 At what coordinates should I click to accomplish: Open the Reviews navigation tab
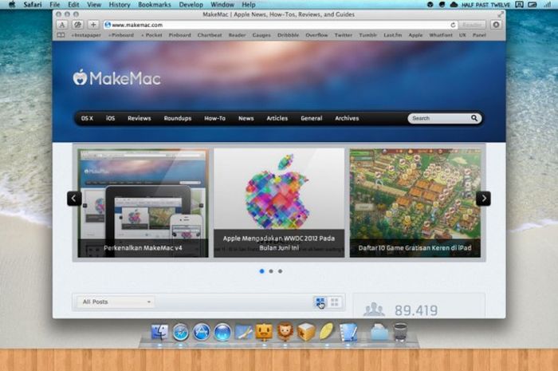[139, 118]
